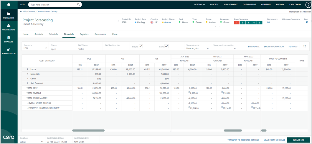This screenshot has width=312, height=144.
Task: Expand the Labor cost category row
Action: (x=28, y=69)
